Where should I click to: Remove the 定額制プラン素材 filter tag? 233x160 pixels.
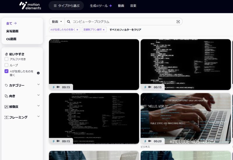(x=103, y=29)
